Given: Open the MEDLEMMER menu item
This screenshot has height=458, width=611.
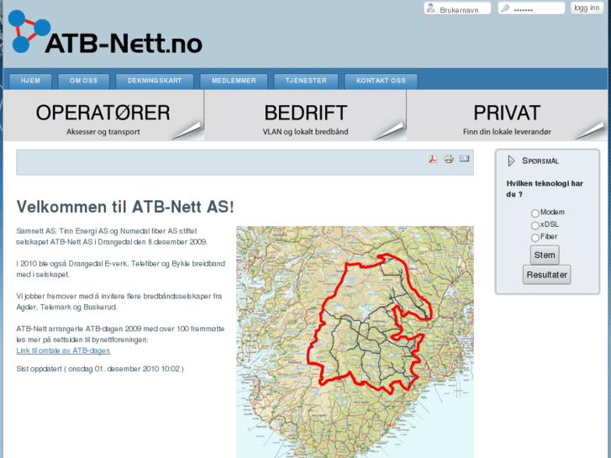Looking at the screenshot, I should click(234, 81).
